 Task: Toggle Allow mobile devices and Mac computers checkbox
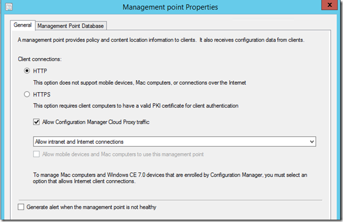[37, 154]
